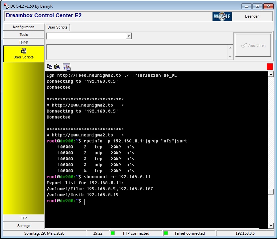Click the green Telnet connected indicator

(x=166, y=233)
